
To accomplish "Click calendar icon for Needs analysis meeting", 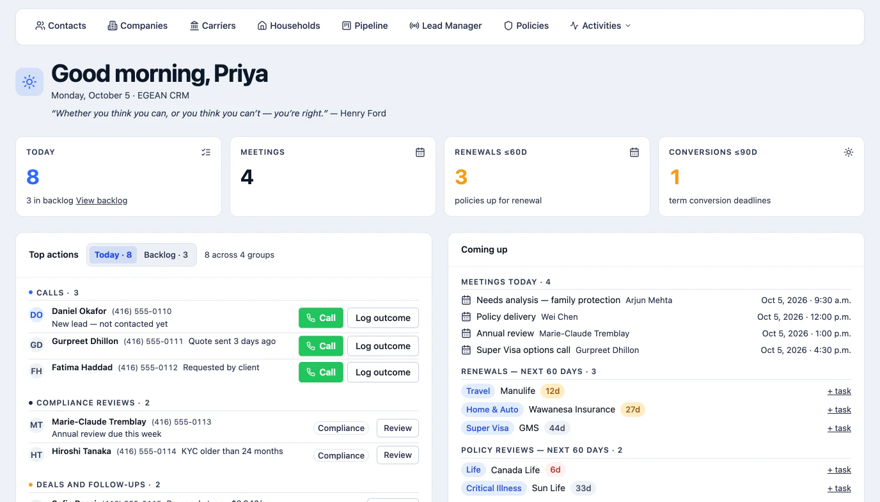I will click(466, 300).
